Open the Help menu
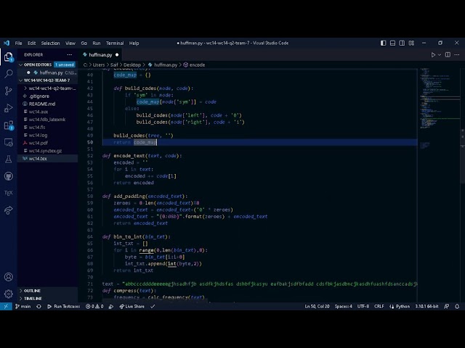465x348 pixels. click(134, 43)
